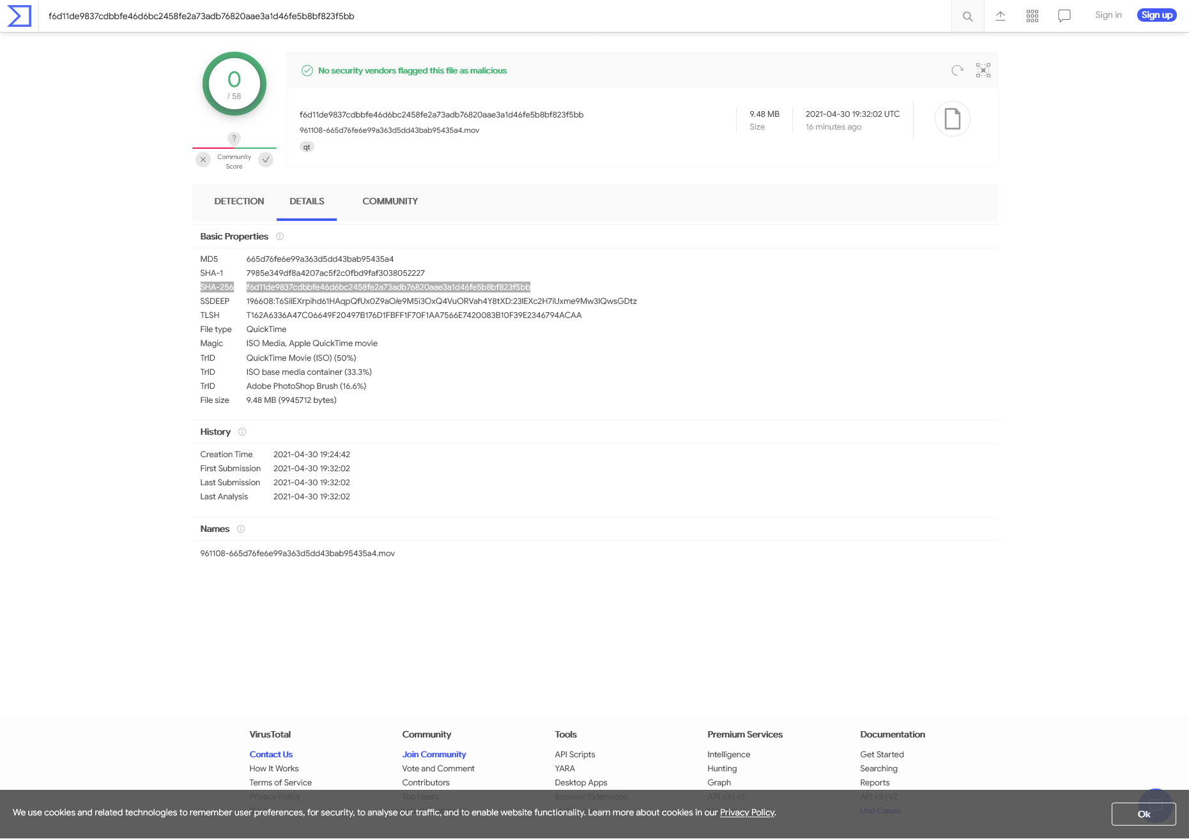Viewport: 1189px width, 839px height.
Task: Click the reanalyze refresh icon
Action: coord(957,70)
